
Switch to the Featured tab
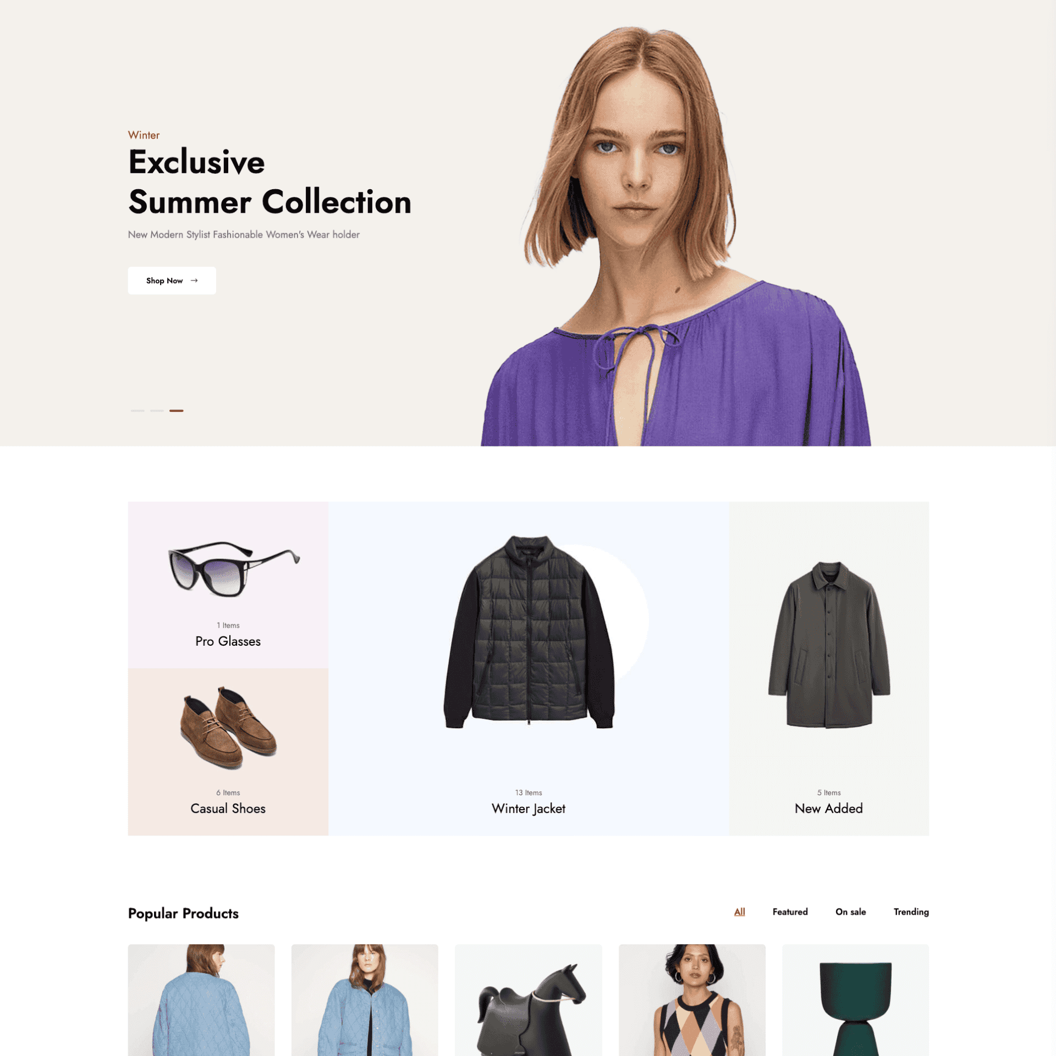point(790,912)
